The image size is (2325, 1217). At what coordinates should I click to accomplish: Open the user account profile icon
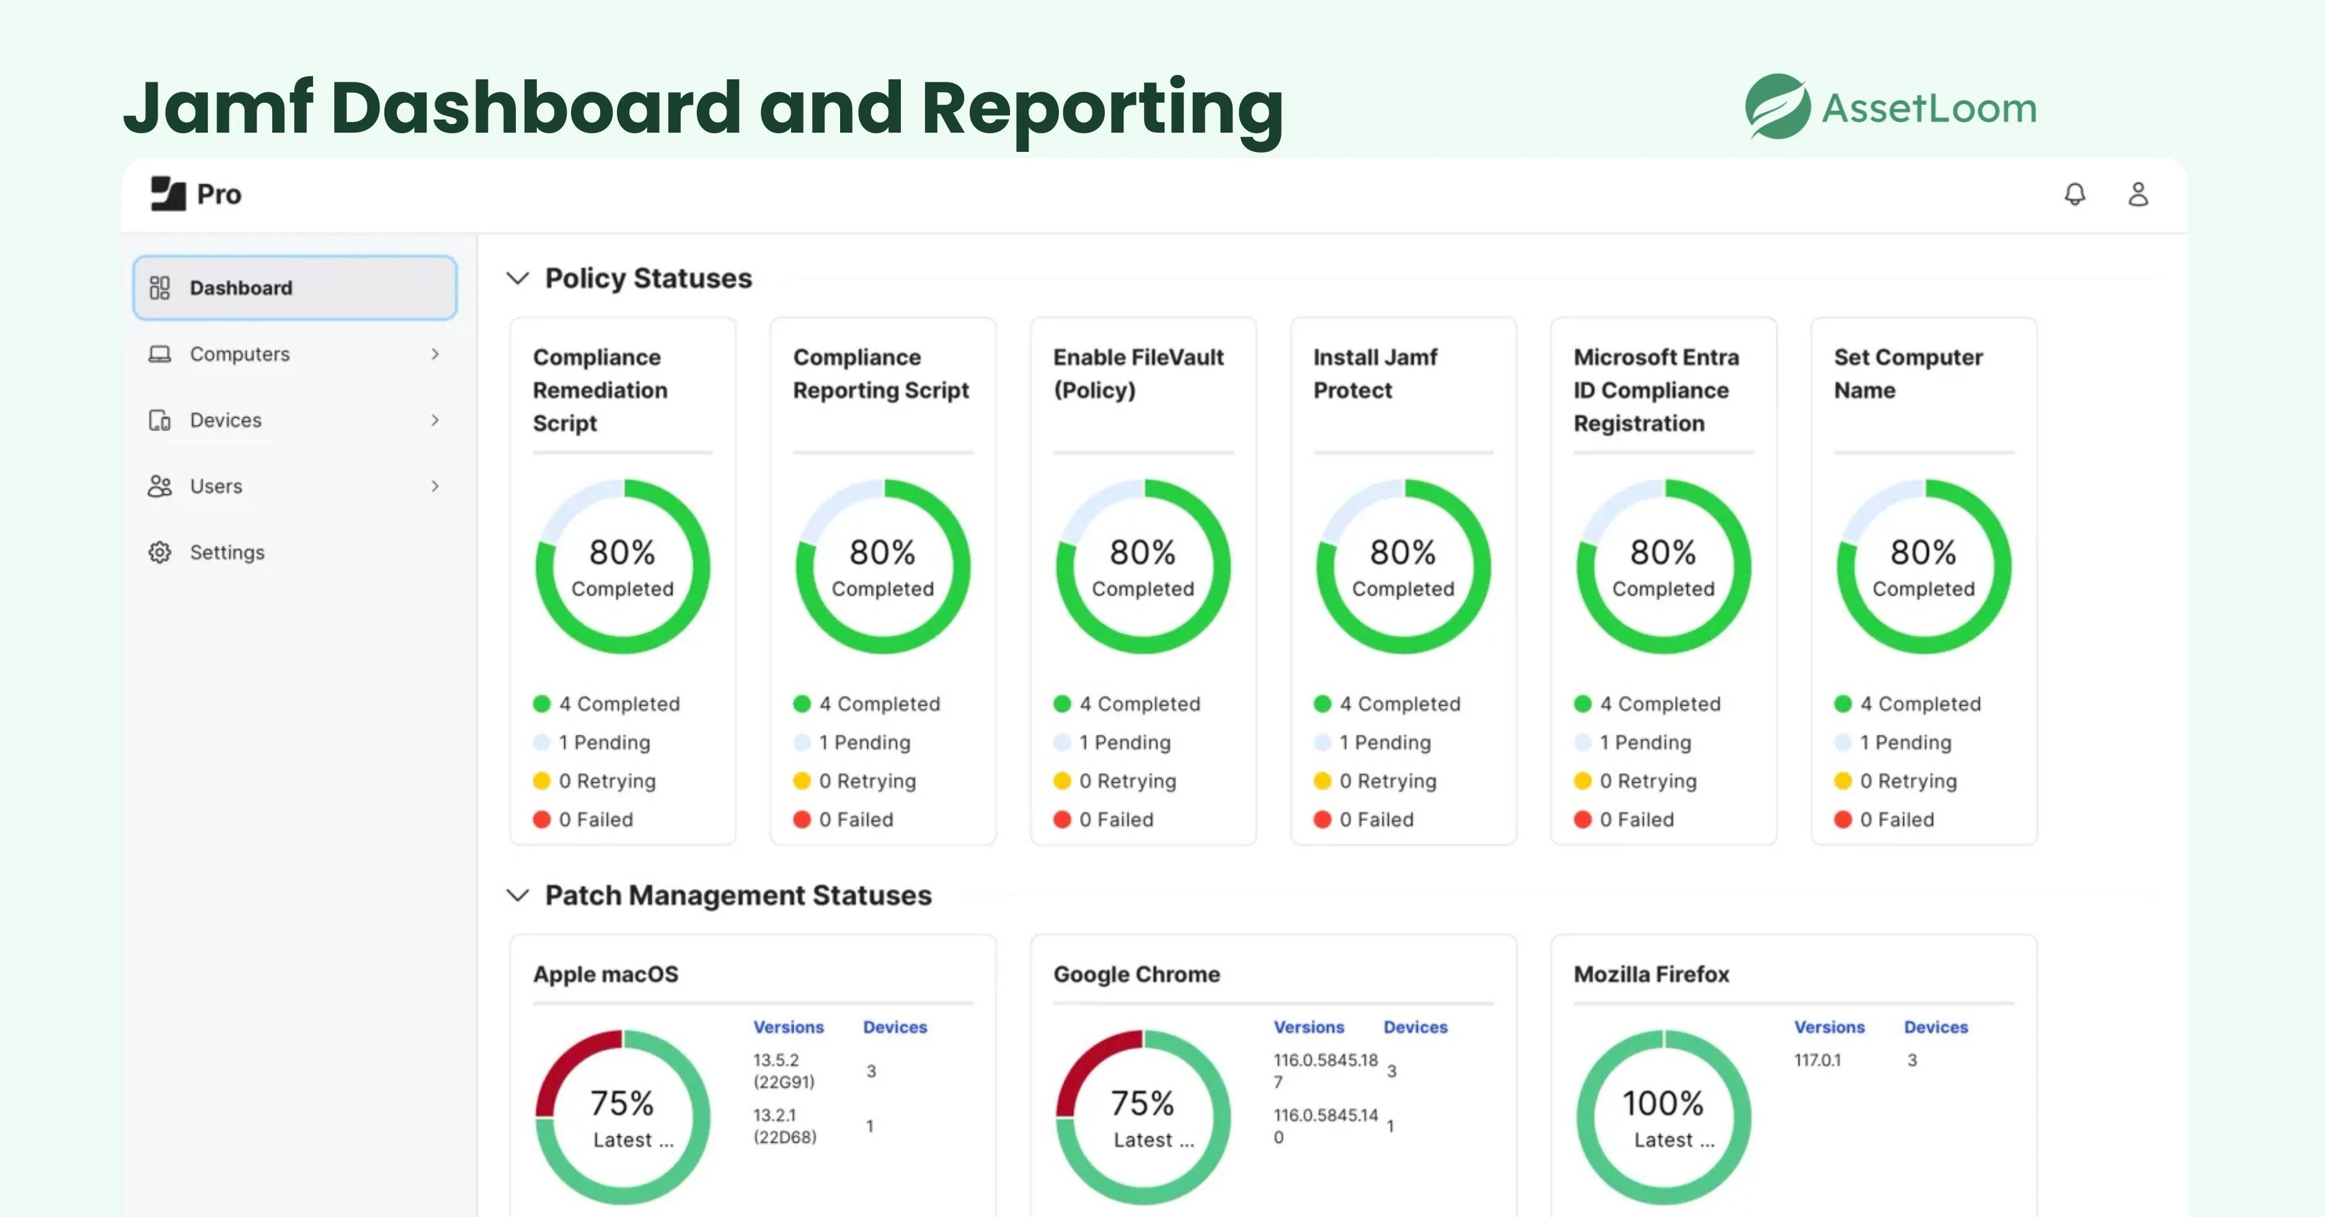point(2137,194)
